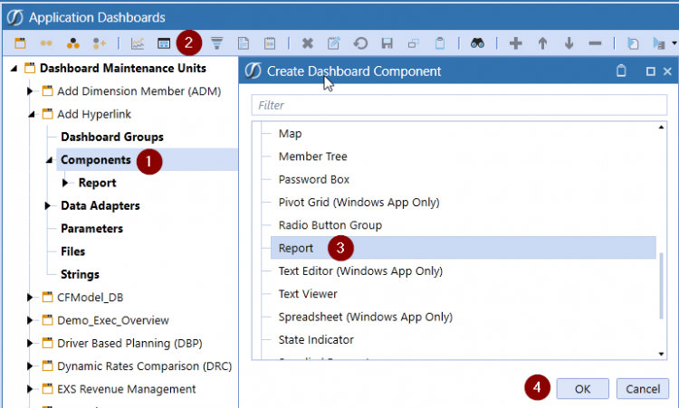Click the binoculars search icon in toolbar
Viewport: 679px width, 408px height.
click(474, 43)
